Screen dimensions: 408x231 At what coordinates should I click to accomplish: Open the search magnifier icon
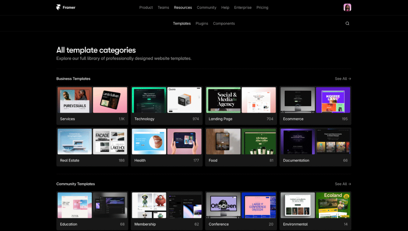347,24
